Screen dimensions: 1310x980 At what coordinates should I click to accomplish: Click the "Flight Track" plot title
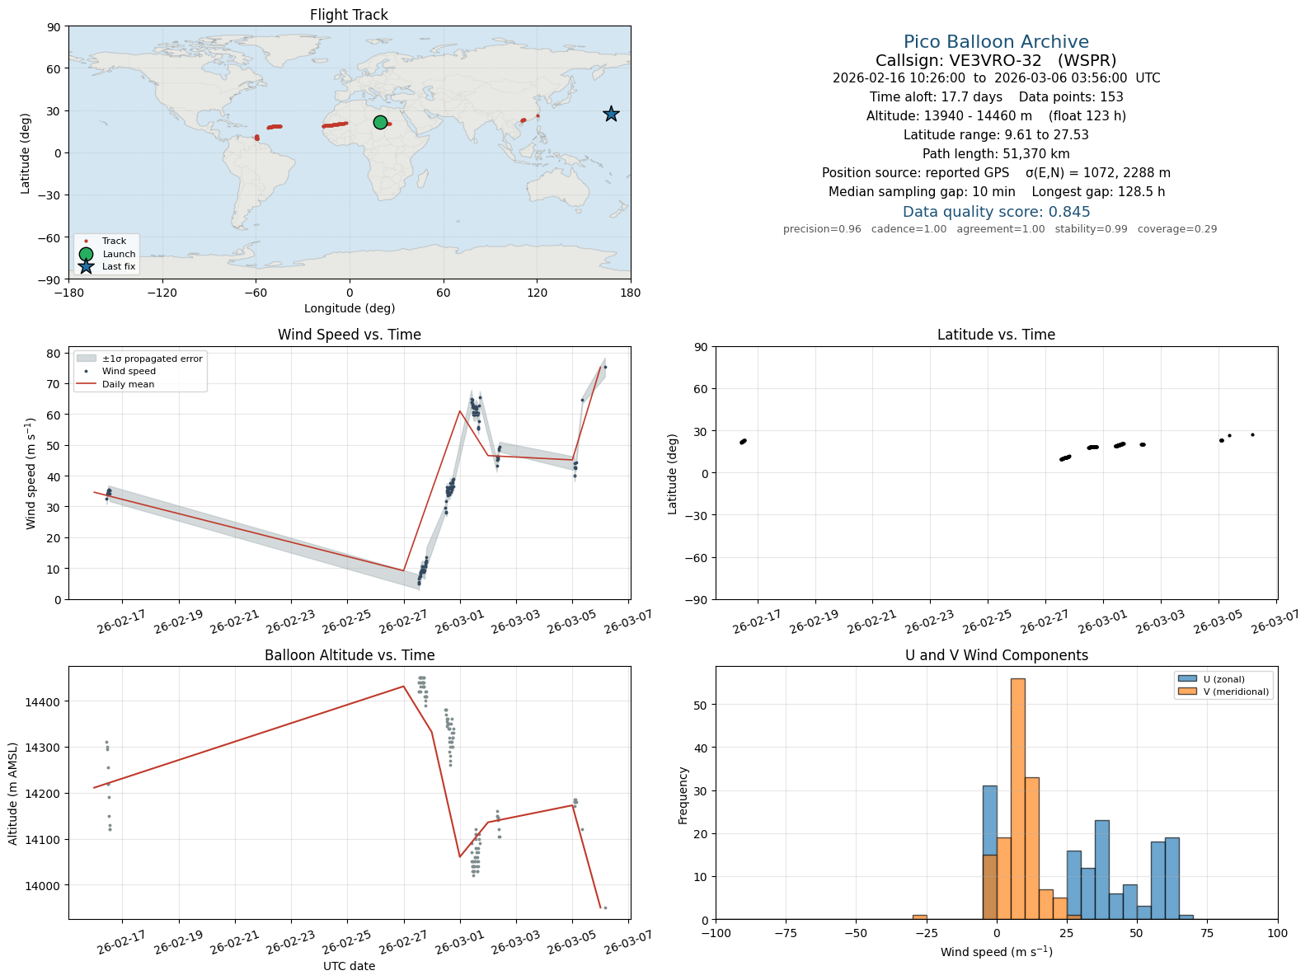click(x=349, y=15)
